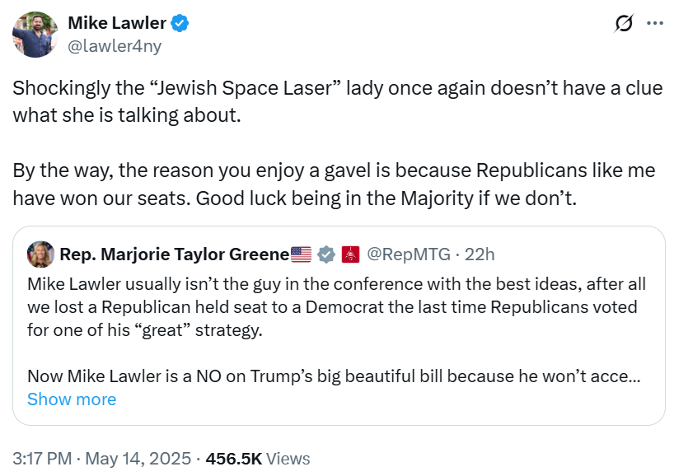Open the quoted post's 22h timestamp
The height and width of the screenshot is (476, 674).
coord(480,254)
